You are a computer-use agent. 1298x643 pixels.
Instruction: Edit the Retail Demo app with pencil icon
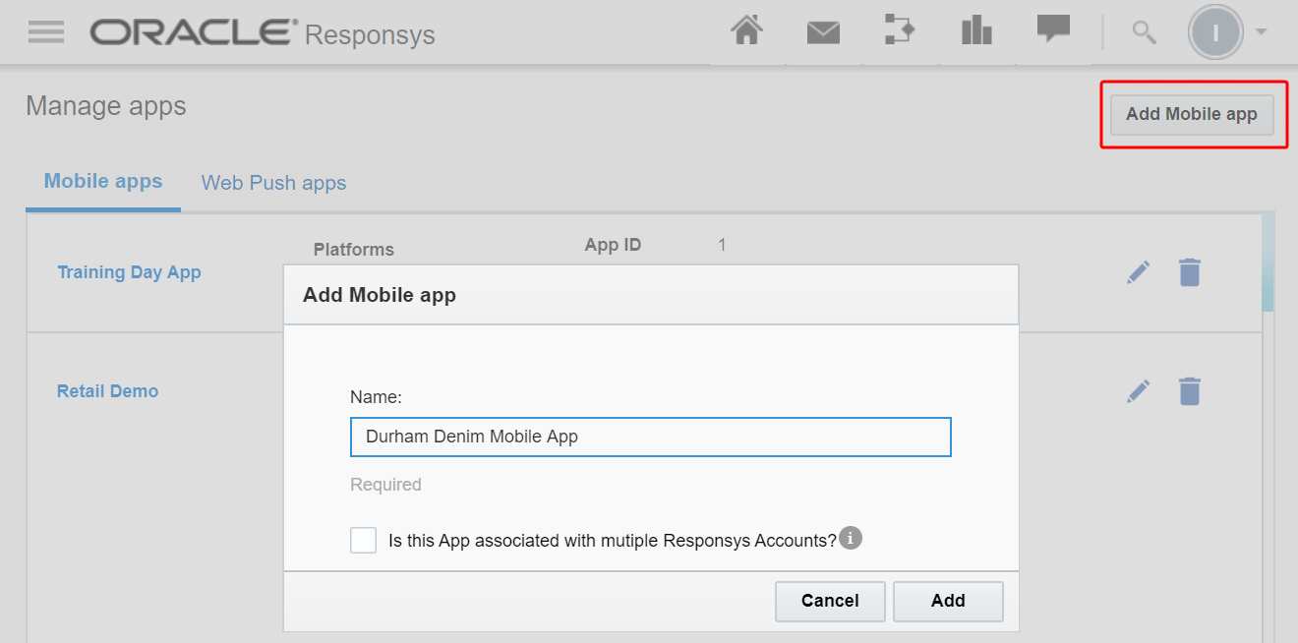coord(1138,391)
